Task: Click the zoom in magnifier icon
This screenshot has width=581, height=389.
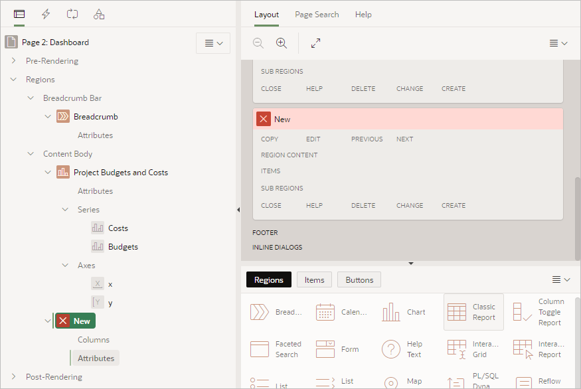Action: (x=281, y=42)
